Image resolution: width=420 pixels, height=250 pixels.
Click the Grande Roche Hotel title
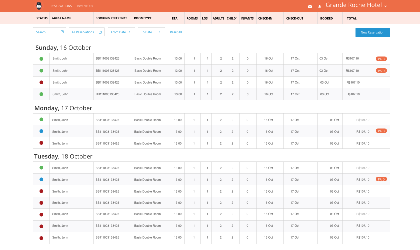click(x=353, y=5)
